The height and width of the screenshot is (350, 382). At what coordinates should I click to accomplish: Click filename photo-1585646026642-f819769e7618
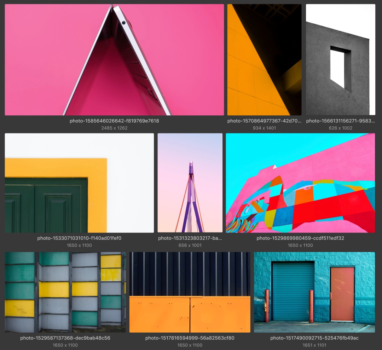(114, 121)
